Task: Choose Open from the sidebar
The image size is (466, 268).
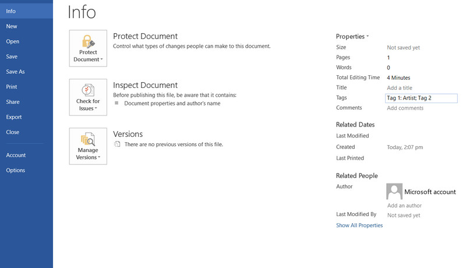Action: coord(26,41)
